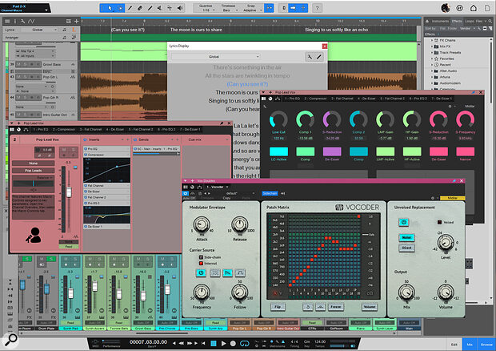This screenshot has height=351, width=496.
Task: Click the Stop button in transport
Action: [214, 344]
